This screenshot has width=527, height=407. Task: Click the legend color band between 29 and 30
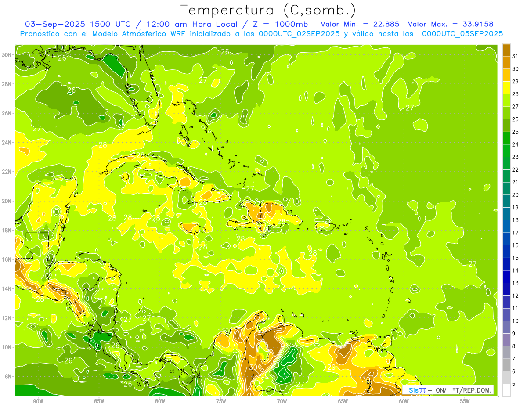[x=506, y=75]
